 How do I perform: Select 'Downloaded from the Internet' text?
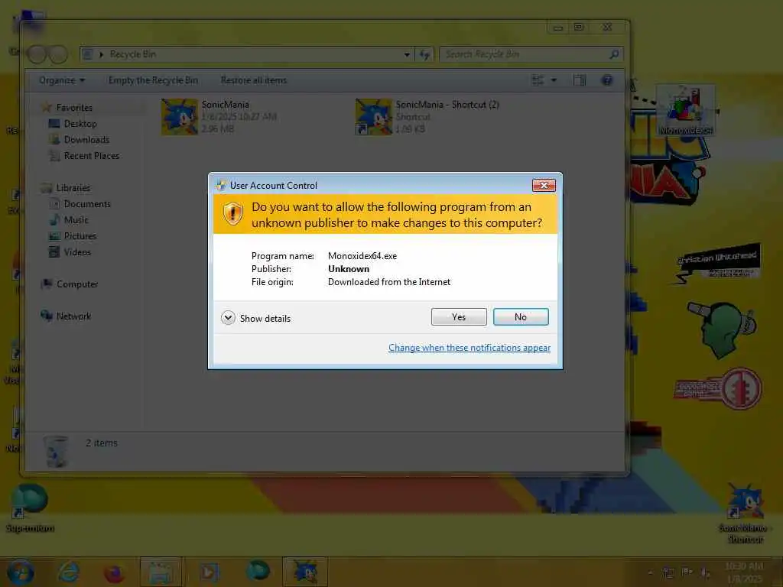coord(389,282)
